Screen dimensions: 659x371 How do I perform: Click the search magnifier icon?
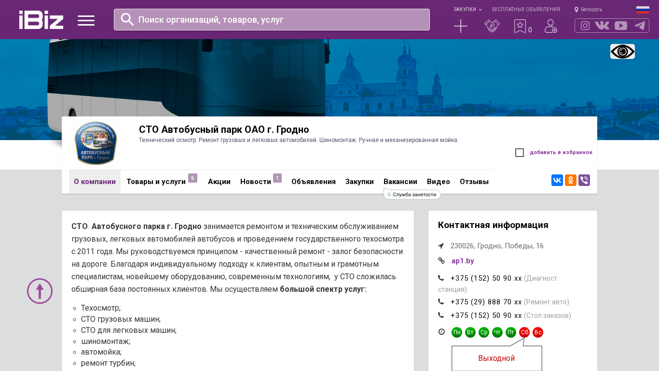click(x=127, y=19)
